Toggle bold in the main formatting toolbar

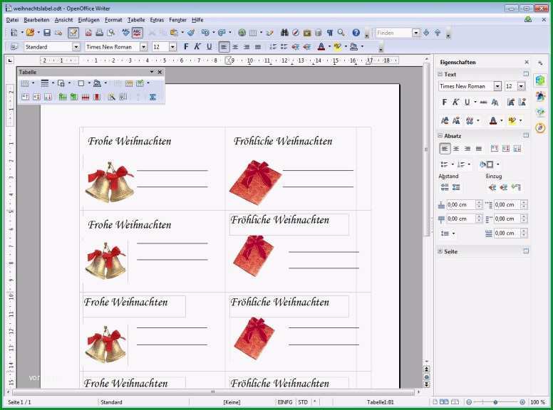point(186,46)
